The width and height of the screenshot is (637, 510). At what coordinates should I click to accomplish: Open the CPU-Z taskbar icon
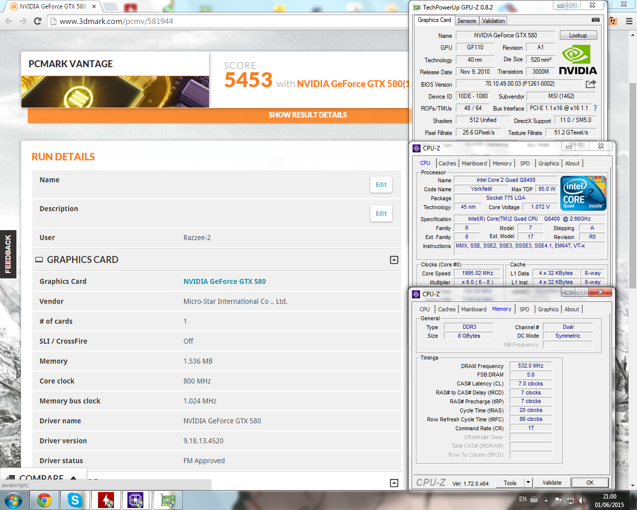(135, 500)
